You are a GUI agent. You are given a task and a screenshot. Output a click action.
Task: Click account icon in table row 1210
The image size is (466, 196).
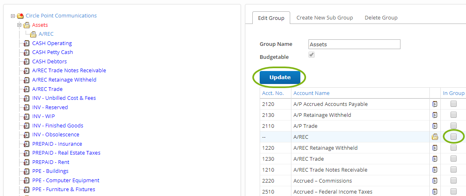(x=435, y=170)
